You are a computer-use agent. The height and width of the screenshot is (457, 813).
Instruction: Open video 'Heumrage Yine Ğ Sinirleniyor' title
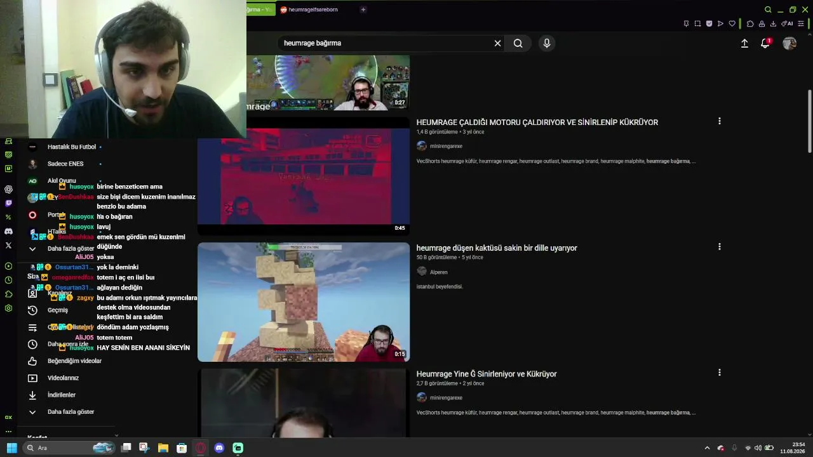487,374
